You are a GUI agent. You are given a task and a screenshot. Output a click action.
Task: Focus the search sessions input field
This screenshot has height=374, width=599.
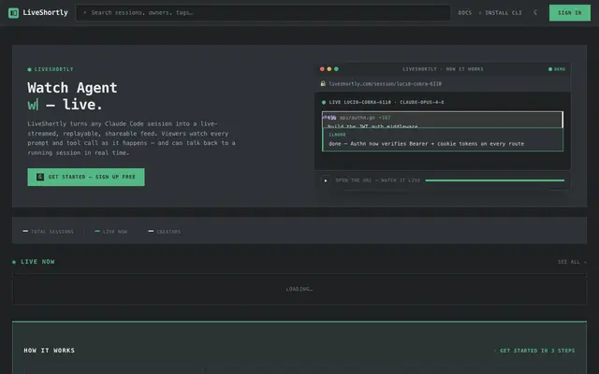[263, 12]
